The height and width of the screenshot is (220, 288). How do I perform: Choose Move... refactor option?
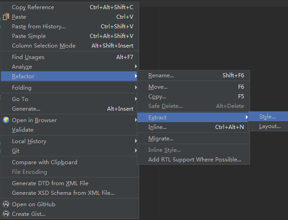(193, 87)
